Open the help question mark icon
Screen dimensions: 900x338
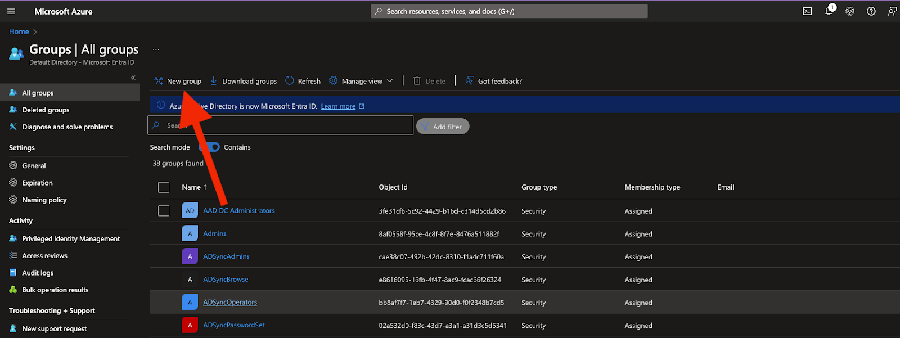[x=871, y=11]
